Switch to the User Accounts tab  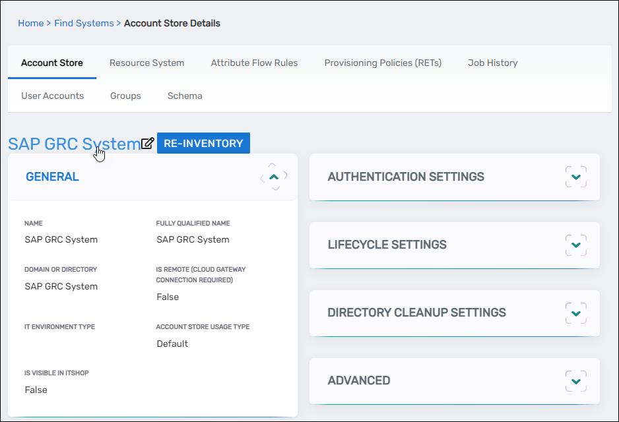click(52, 96)
